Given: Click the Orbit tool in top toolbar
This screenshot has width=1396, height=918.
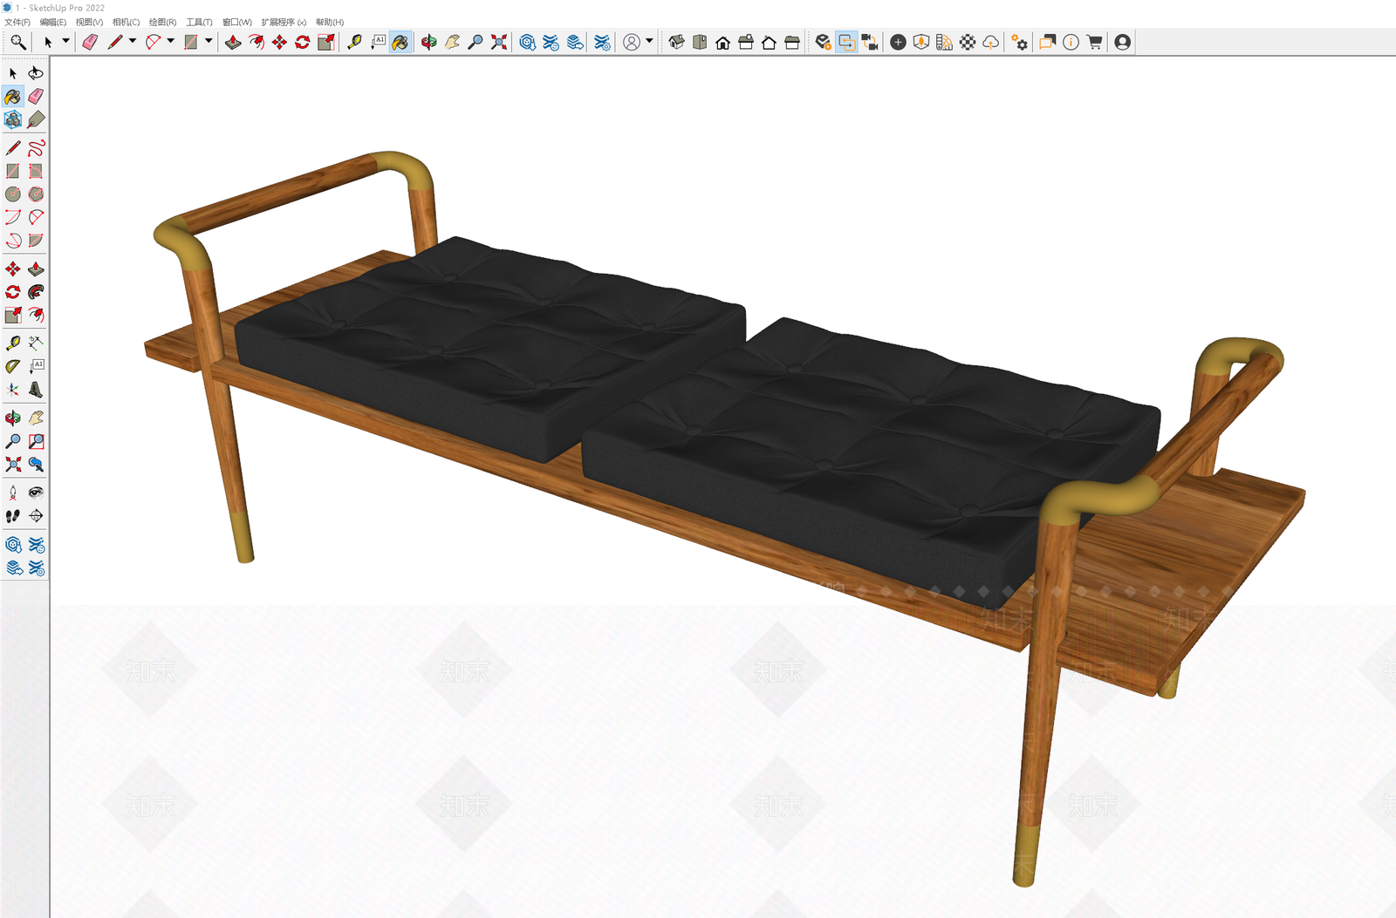Looking at the screenshot, I should pyautogui.click(x=428, y=42).
